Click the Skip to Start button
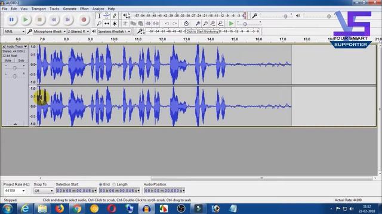 [x=54, y=20]
